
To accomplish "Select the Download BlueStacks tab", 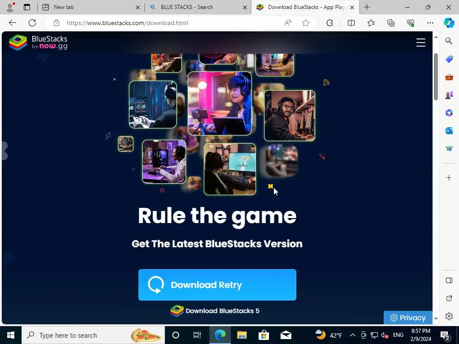I will (x=306, y=7).
